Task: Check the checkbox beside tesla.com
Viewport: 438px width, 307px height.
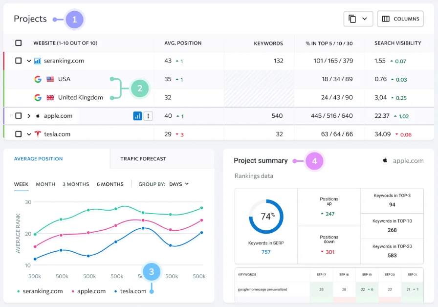Action: click(19, 133)
